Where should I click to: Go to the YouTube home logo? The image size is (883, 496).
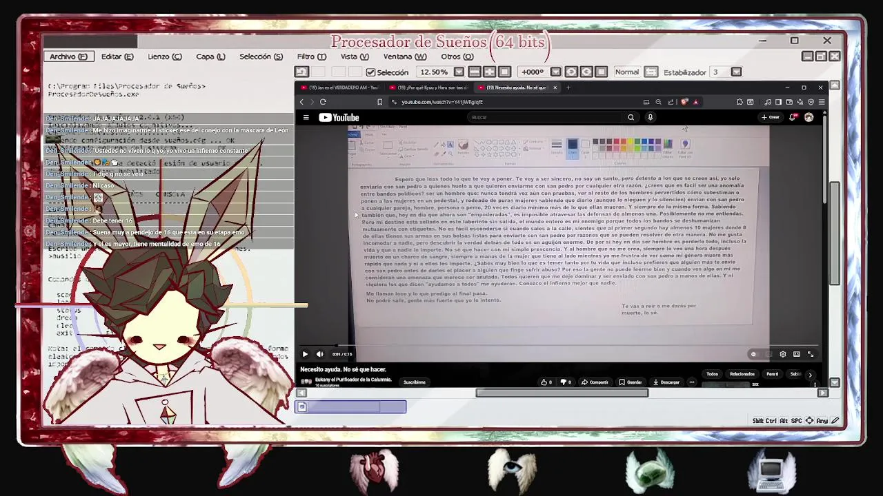coord(339,118)
